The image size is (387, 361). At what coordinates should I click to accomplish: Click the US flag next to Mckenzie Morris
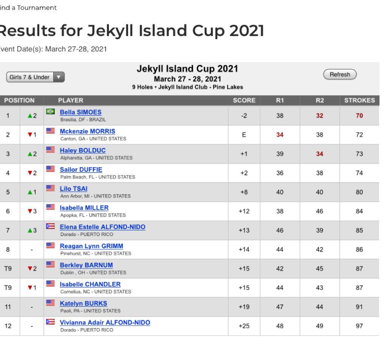(x=50, y=131)
